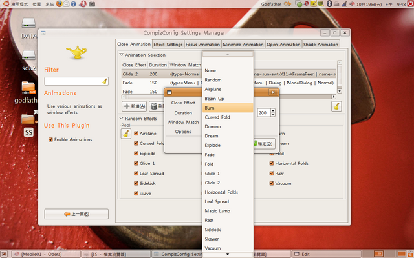Click the window menu icon of the edit dialog
The image size is (414, 258).
pos(169,92)
